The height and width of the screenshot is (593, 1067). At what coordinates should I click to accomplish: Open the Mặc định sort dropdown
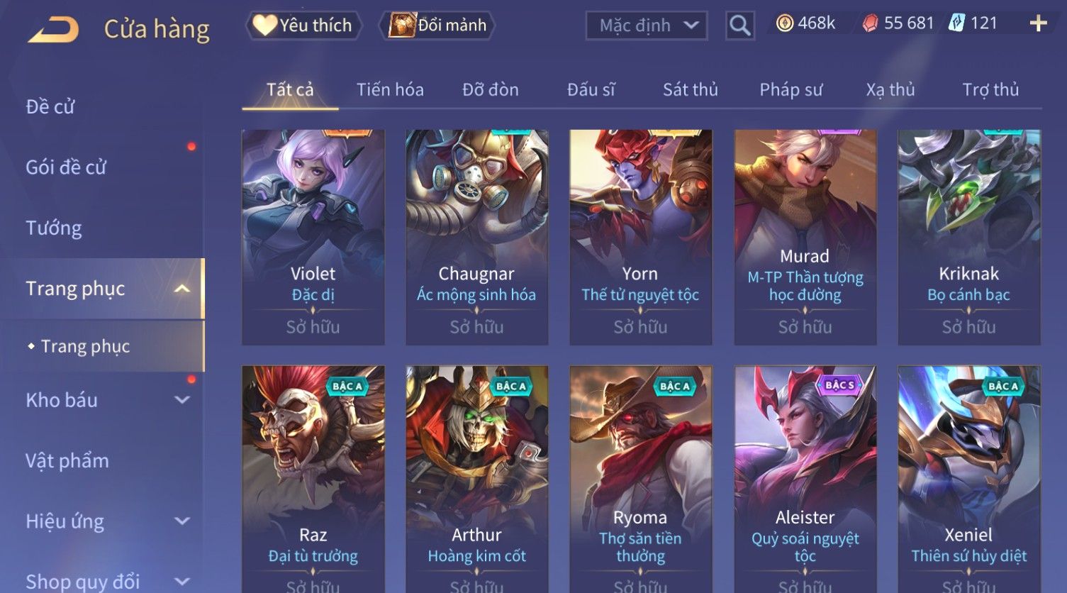(647, 26)
